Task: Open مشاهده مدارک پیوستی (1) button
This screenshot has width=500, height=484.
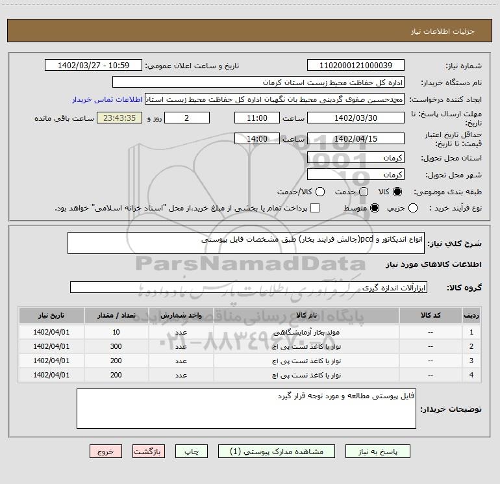Action: click(277, 452)
